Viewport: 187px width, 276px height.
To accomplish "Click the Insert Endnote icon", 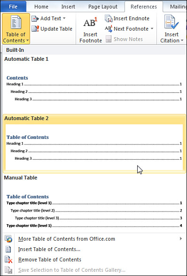I will (x=109, y=18).
